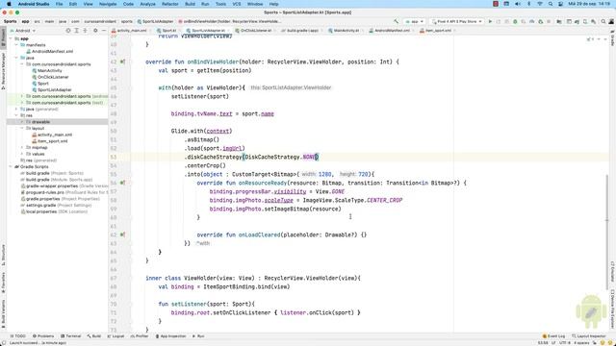Click the select opened file target icon
The width and height of the screenshot is (616, 346).
[68, 30]
